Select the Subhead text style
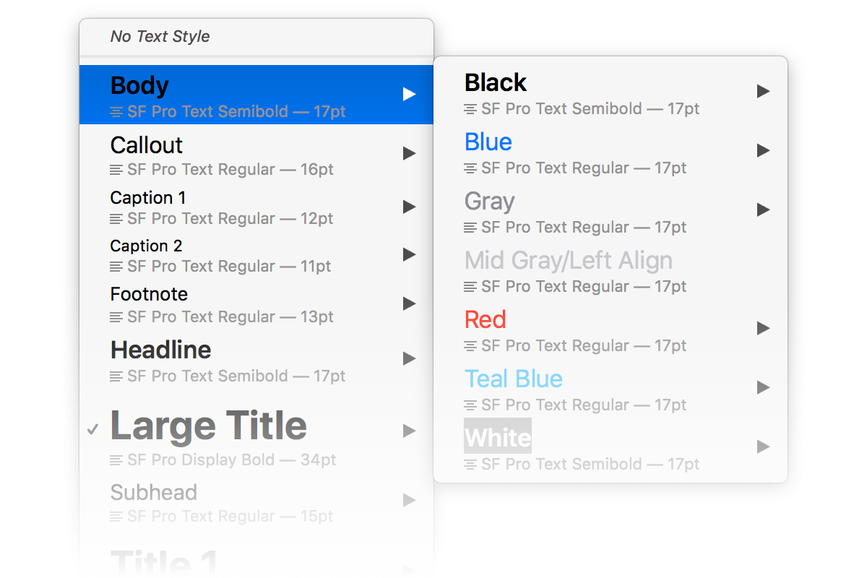 [256, 502]
